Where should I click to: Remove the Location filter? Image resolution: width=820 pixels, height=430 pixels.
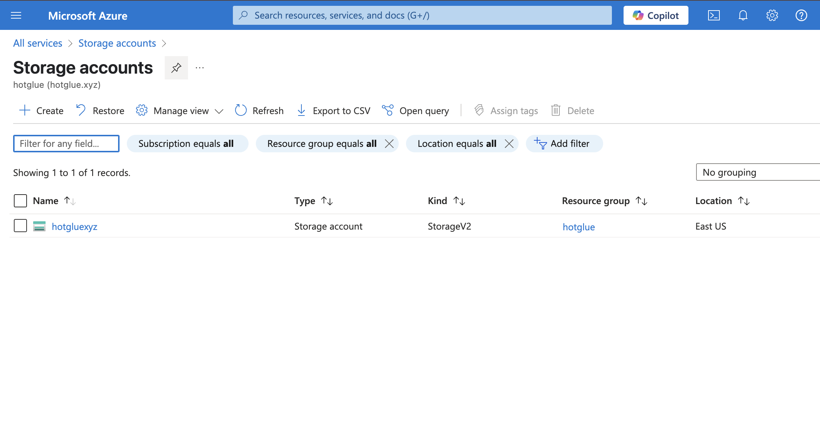point(509,144)
